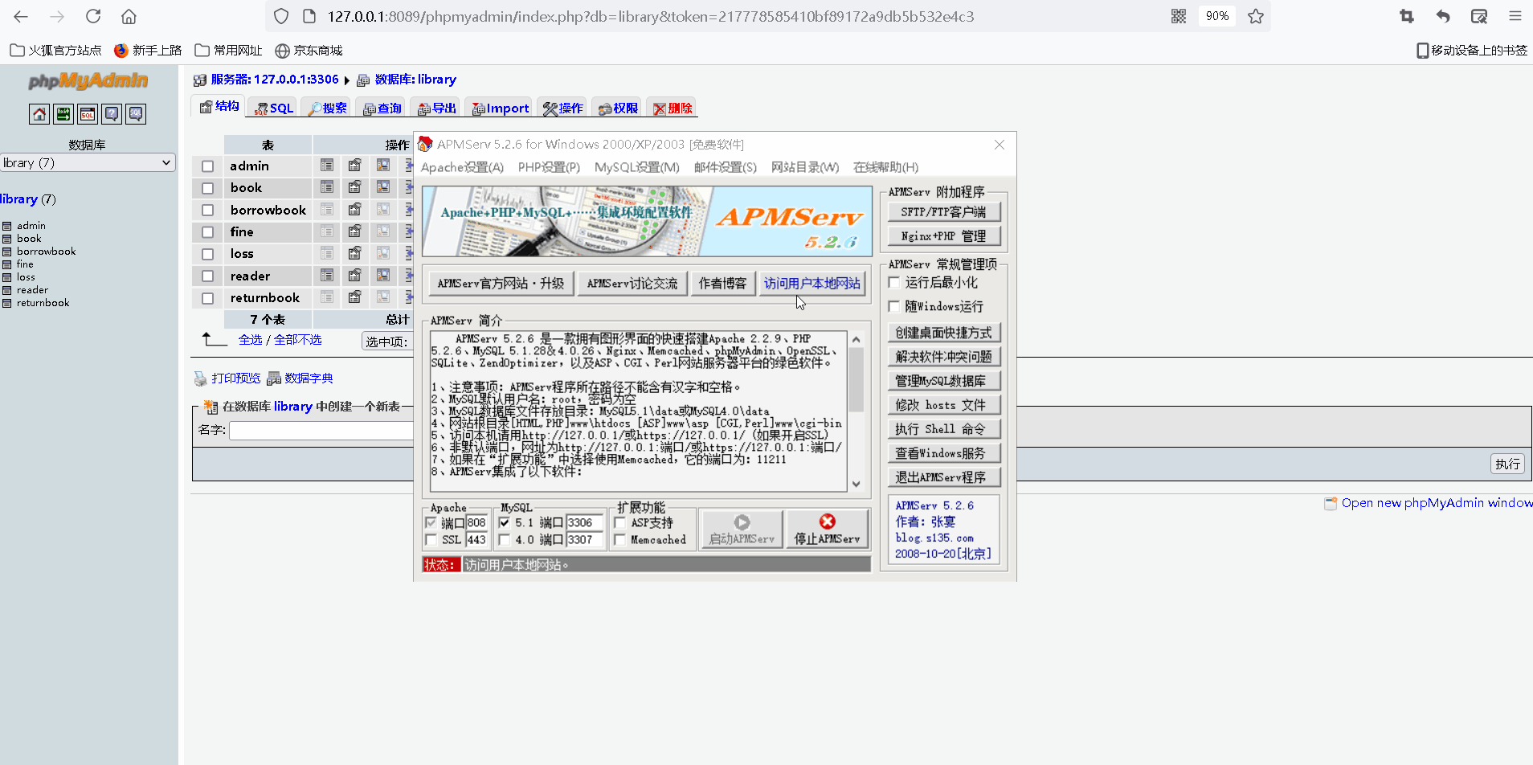Click the MySQL 5.1 port 3306 field

coord(584,522)
